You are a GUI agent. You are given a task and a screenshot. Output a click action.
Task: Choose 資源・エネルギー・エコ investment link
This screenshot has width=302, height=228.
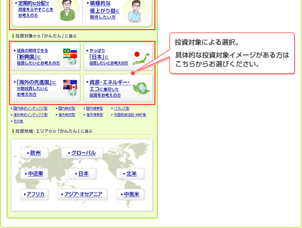coord(110,89)
